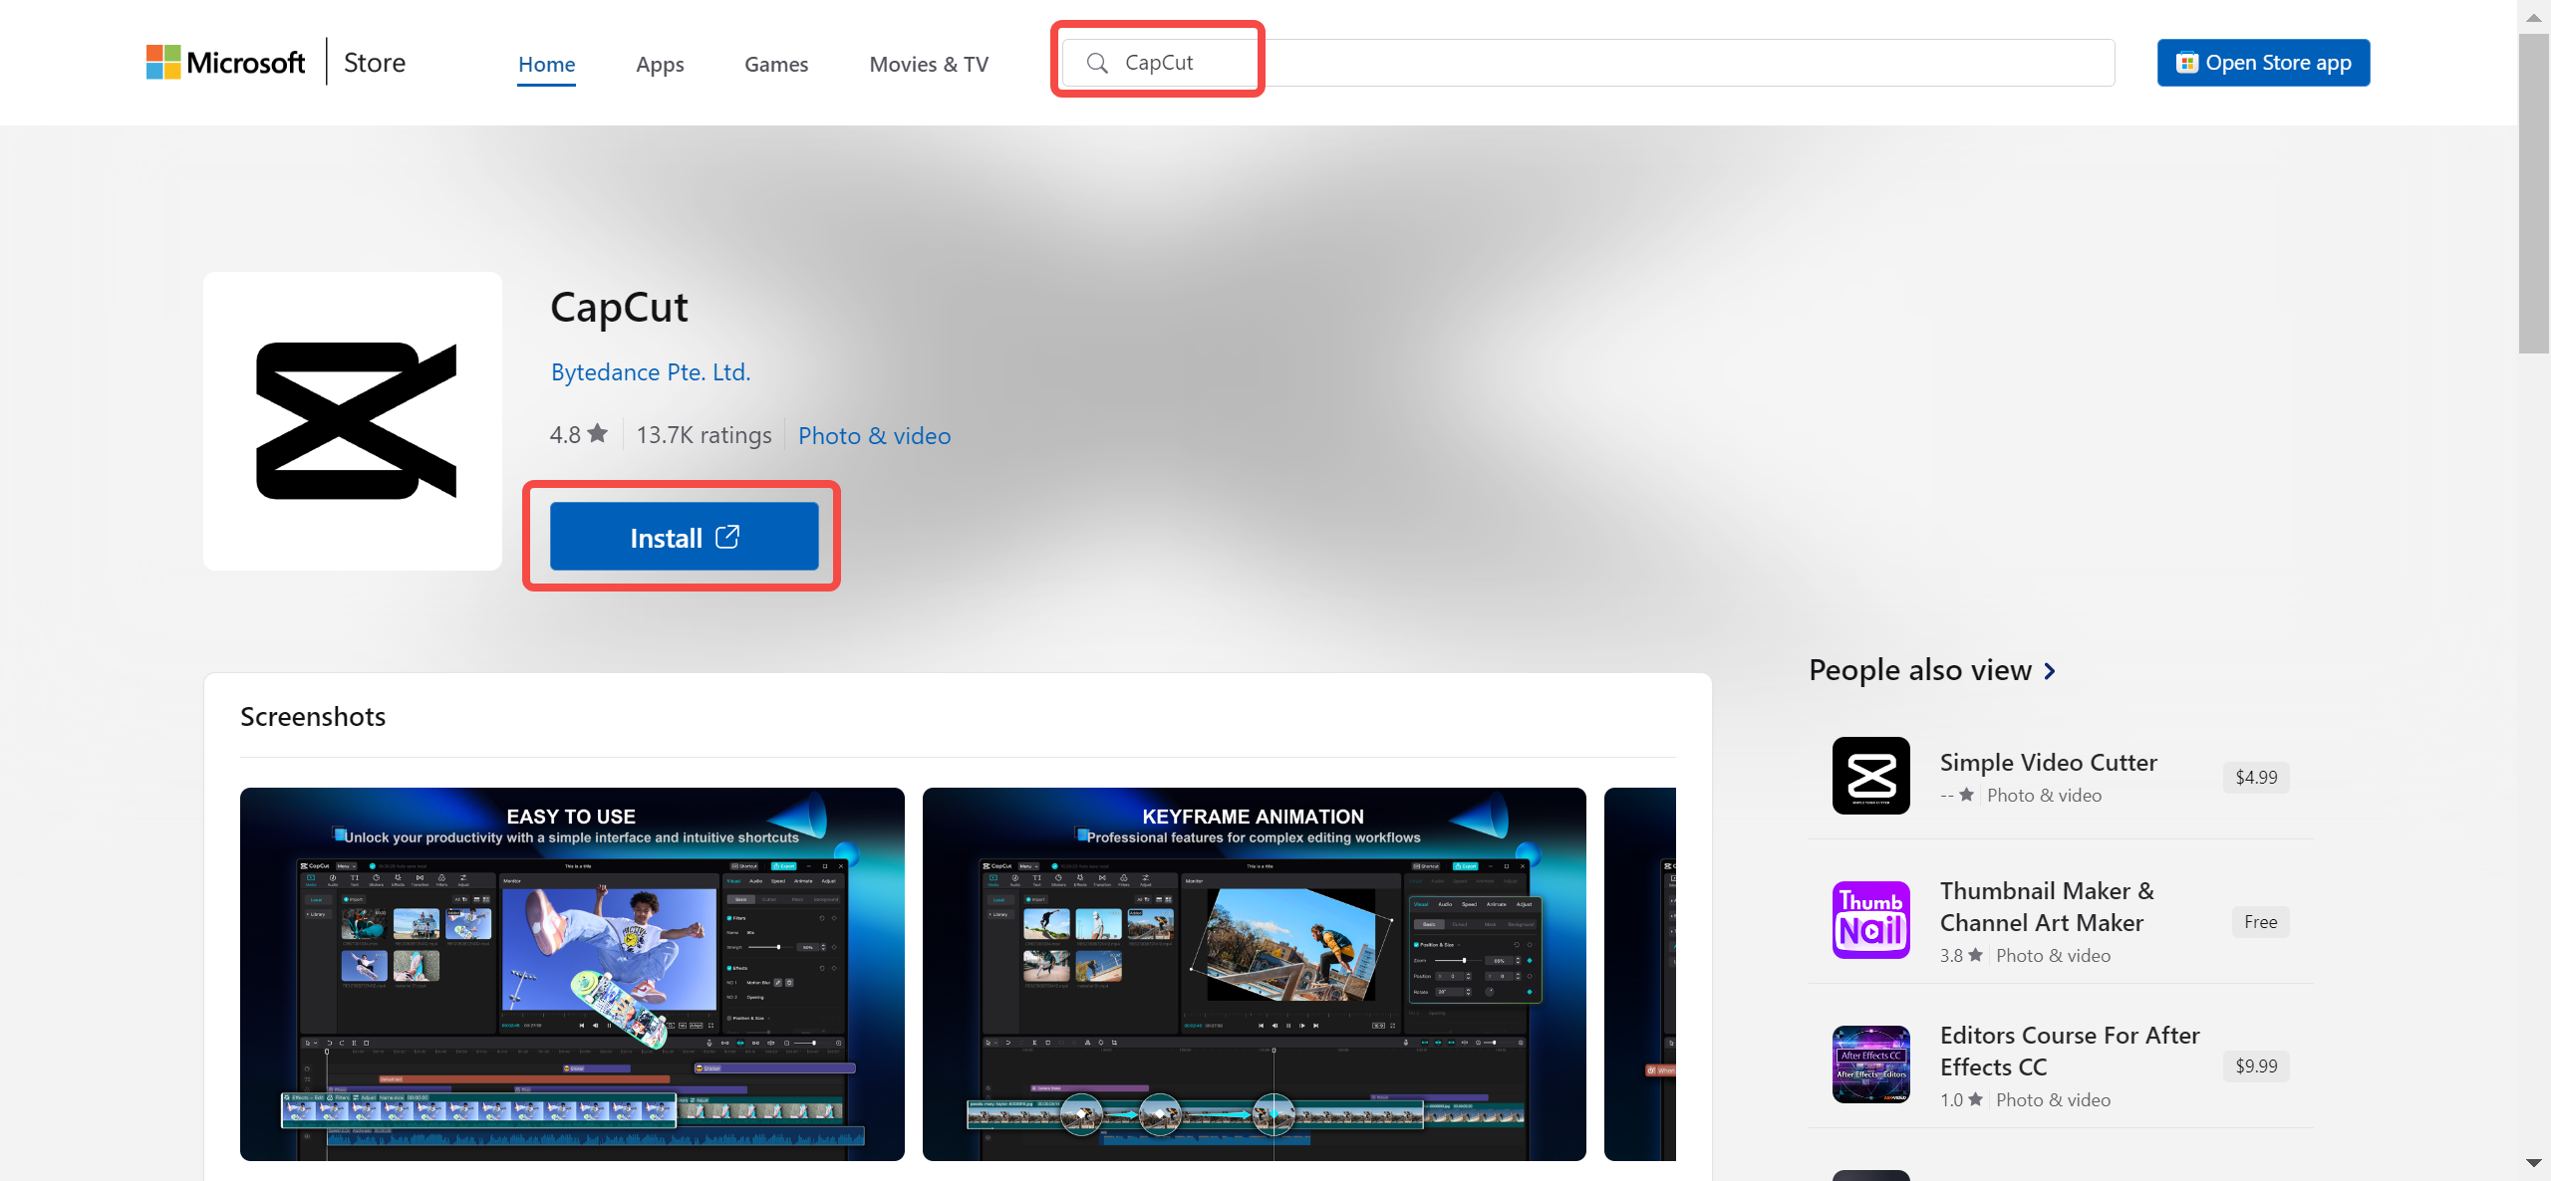
Task: Switch to the Games tab
Action: [776, 64]
